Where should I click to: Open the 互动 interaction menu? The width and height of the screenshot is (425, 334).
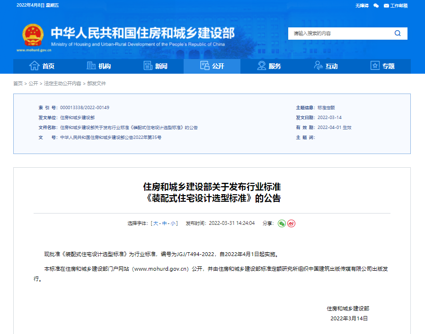coord(326,66)
